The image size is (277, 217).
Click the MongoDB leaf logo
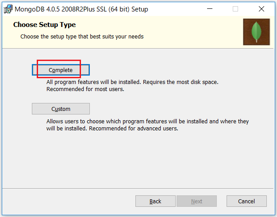pos(256,32)
